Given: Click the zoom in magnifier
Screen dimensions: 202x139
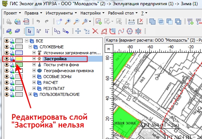Looking at the screenshot, I should click(x=68, y=22).
